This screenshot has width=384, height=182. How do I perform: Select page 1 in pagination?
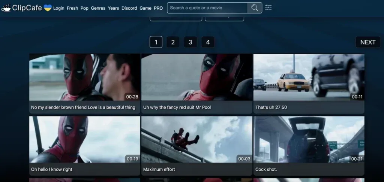point(156,42)
